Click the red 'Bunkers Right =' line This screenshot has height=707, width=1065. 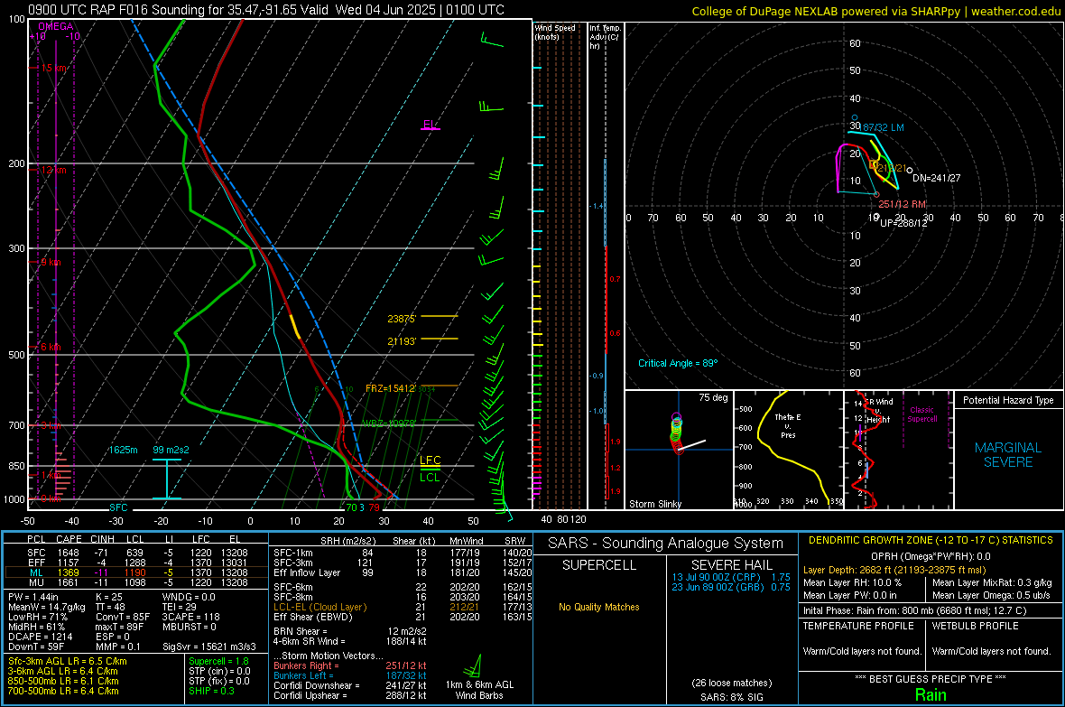(350, 665)
